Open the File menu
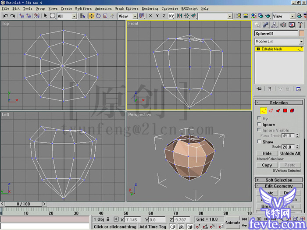The height and width of the screenshot is (230, 307). [5, 8]
